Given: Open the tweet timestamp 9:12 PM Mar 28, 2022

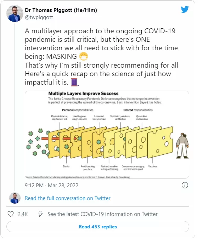Looking at the screenshot, I should click(x=51, y=185).
